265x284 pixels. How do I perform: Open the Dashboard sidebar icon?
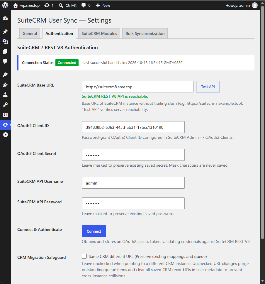(5, 18)
